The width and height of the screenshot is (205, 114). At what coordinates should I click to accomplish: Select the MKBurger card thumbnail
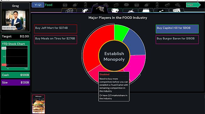click(39, 104)
